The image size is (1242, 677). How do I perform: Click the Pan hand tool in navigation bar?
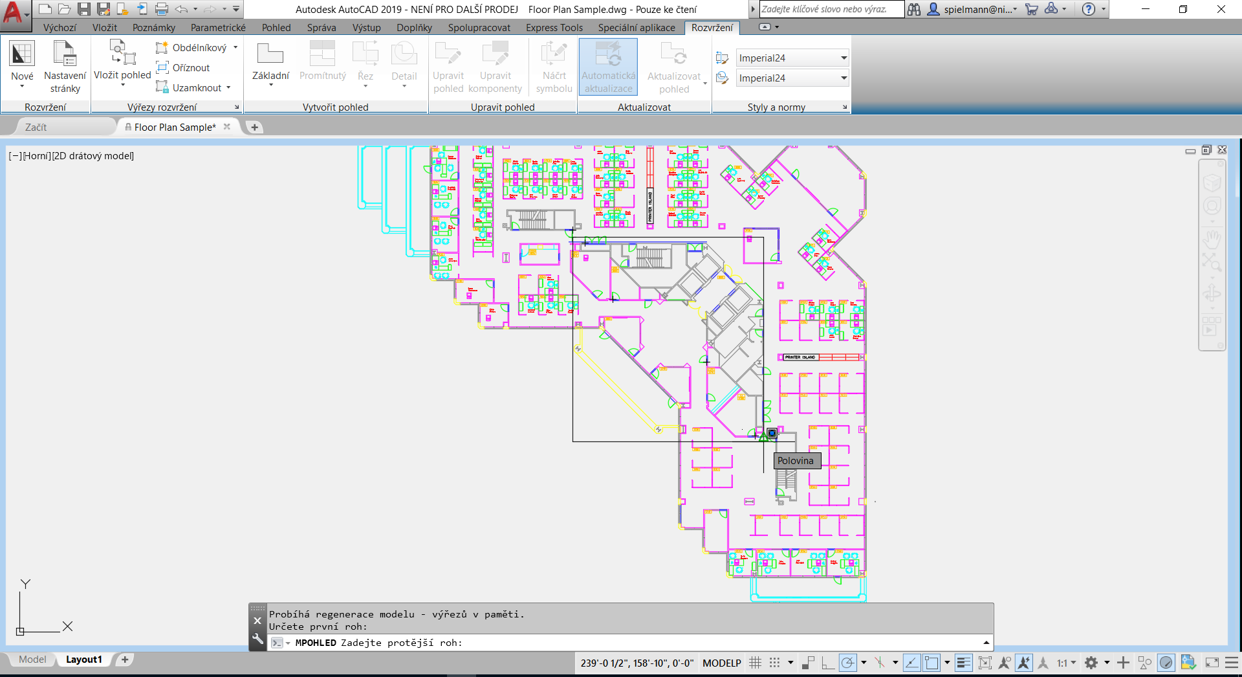click(1212, 239)
